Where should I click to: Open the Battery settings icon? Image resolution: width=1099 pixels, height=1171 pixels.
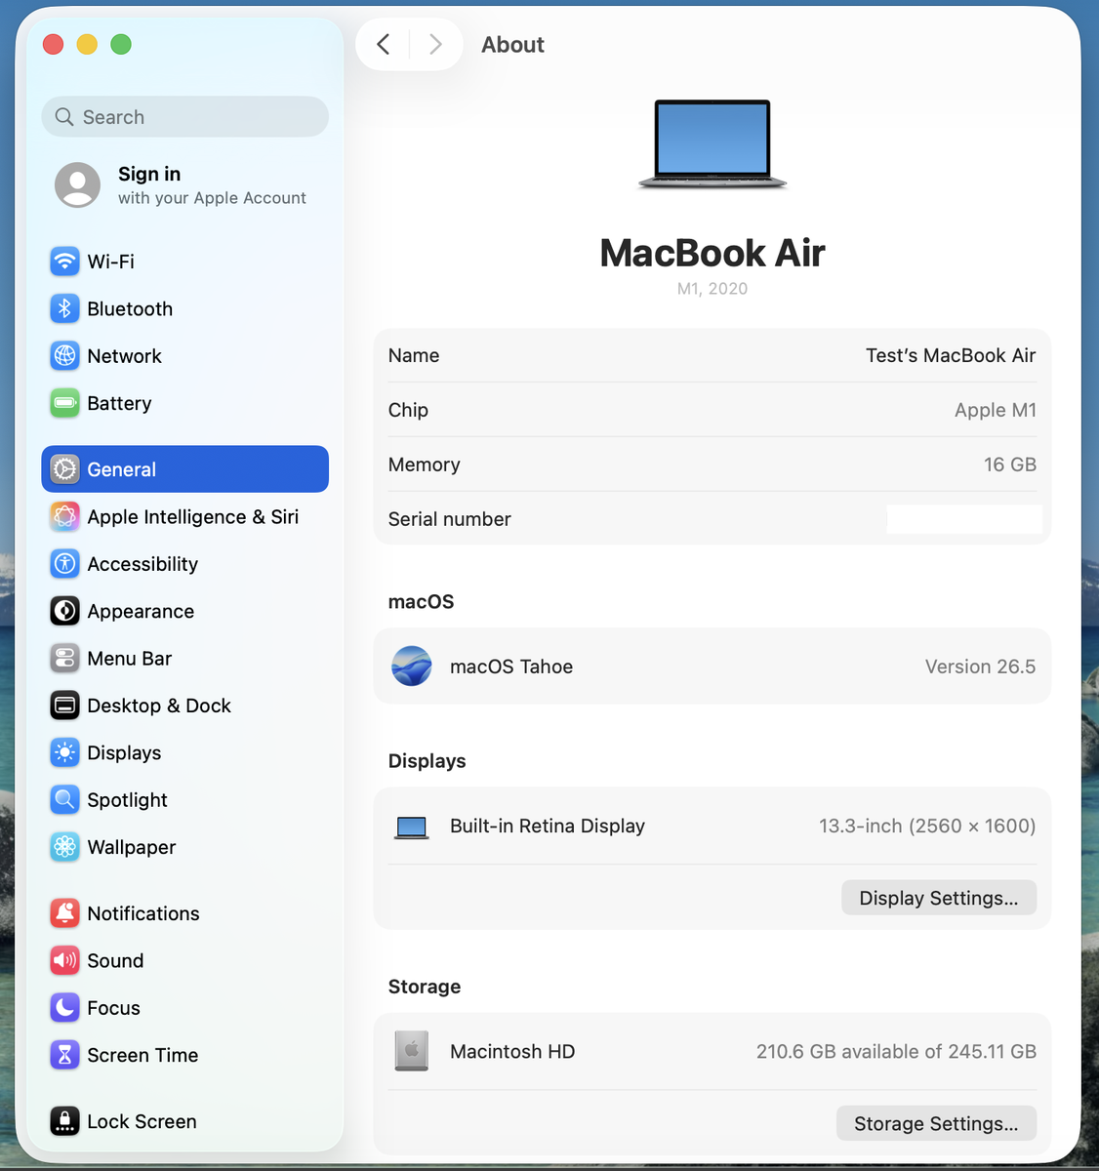pos(64,403)
